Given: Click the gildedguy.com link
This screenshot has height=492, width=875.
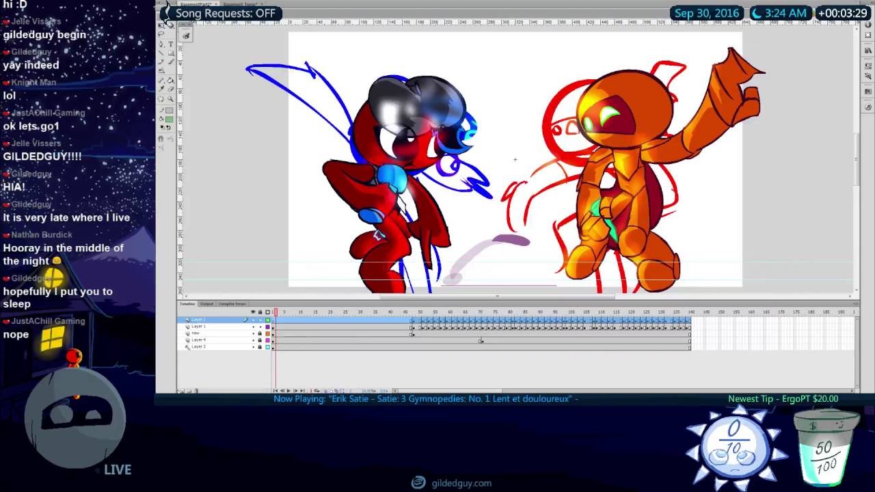Looking at the screenshot, I should [461, 483].
